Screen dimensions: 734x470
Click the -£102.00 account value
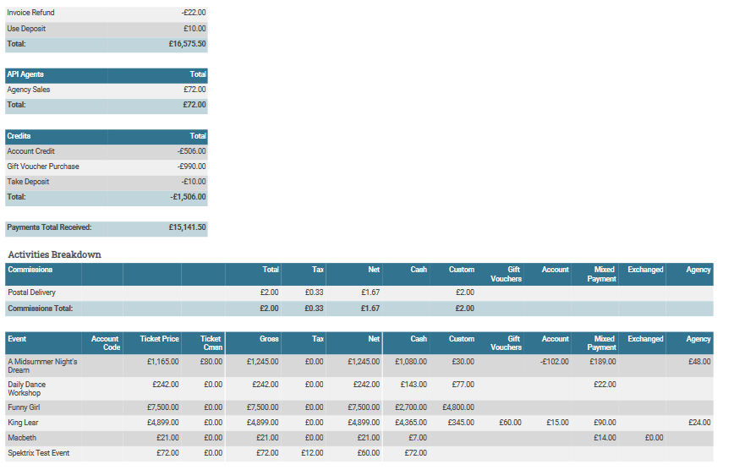pos(554,362)
